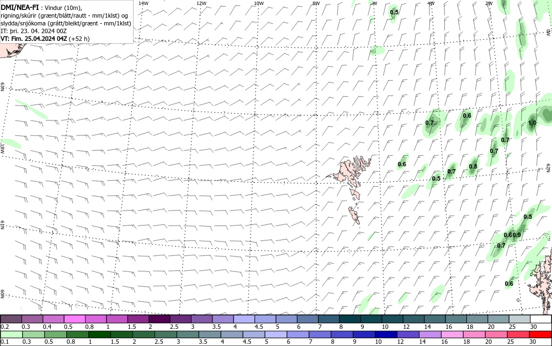This screenshot has width=552, height=346.
Task: Click the upper legend swatch starting at 8
Action: [350, 319]
